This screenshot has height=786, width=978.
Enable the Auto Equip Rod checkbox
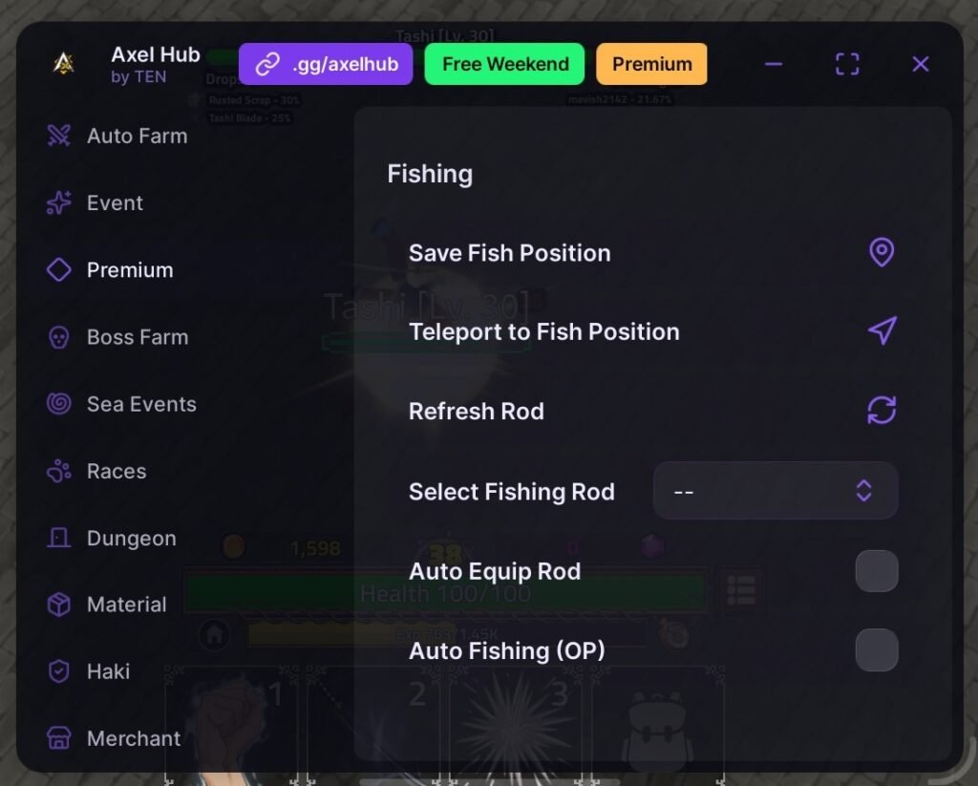coord(876,571)
